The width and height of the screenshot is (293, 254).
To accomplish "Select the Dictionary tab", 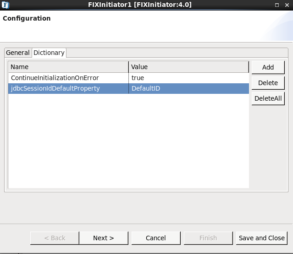I will (x=49, y=53).
